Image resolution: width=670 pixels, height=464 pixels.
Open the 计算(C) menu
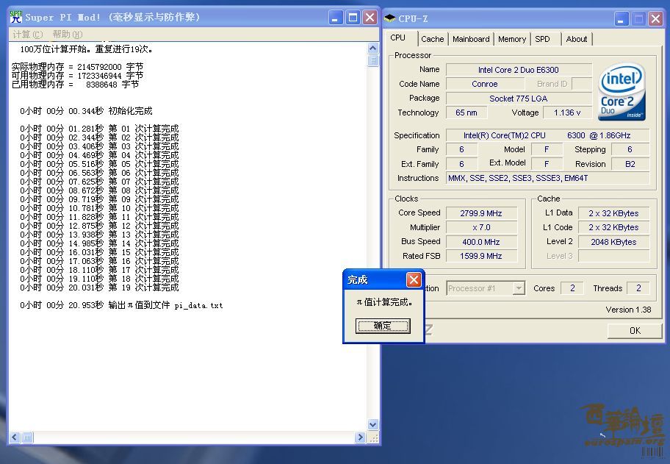point(28,35)
